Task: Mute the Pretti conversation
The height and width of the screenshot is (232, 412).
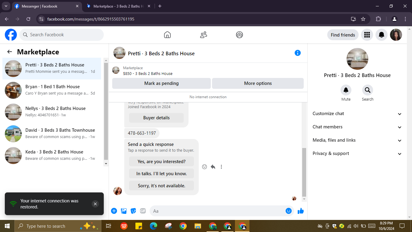Action: click(346, 90)
